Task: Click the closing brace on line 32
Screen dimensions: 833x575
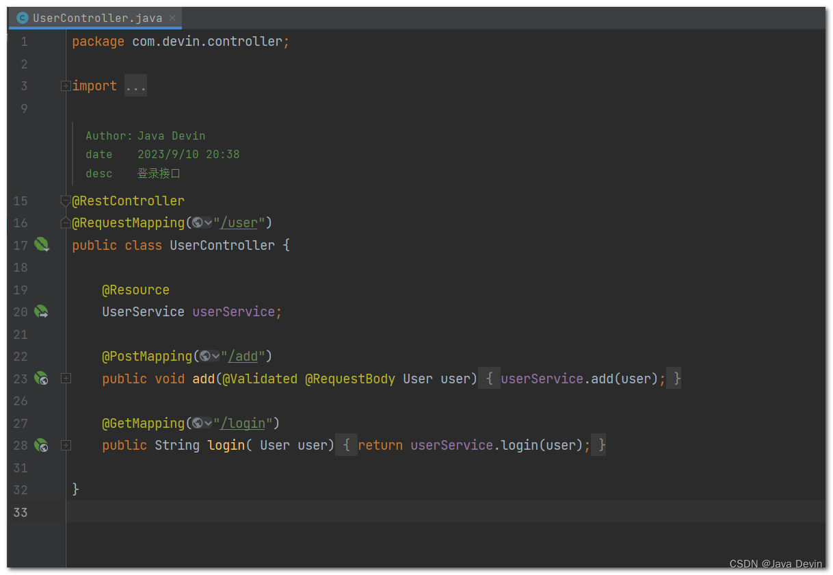Action: click(76, 489)
